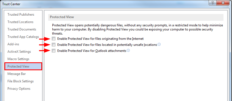232x101 pixels.
Task: Close the Trust Center dialog
Action: click(223, 3)
